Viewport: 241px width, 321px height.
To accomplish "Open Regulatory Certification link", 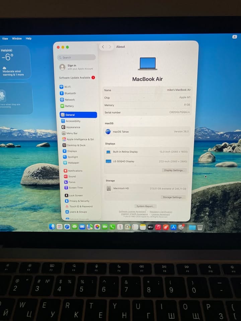I will (161, 212).
